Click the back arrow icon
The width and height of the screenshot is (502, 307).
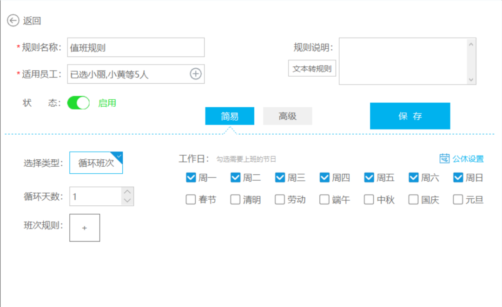[x=13, y=20]
